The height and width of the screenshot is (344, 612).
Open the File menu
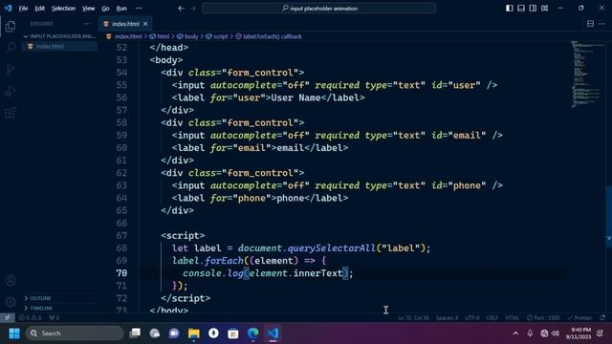23,9
